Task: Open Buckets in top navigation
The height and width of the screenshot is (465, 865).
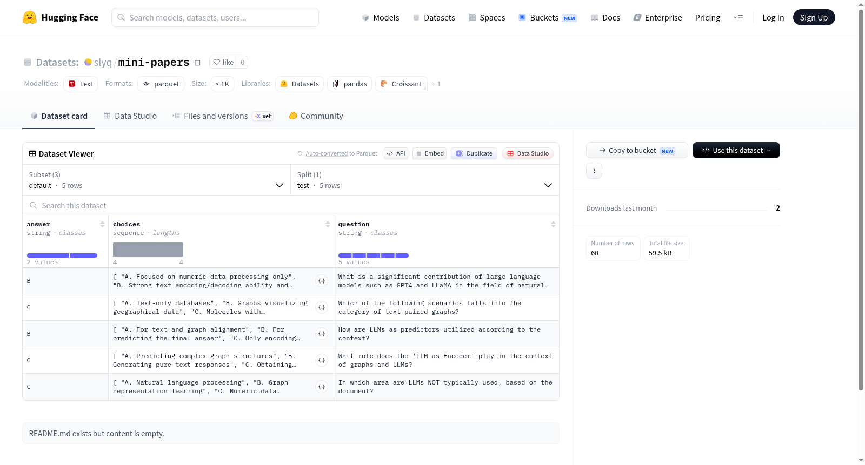Action: [548, 17]
